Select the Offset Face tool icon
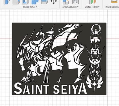 tap(44, 2)
